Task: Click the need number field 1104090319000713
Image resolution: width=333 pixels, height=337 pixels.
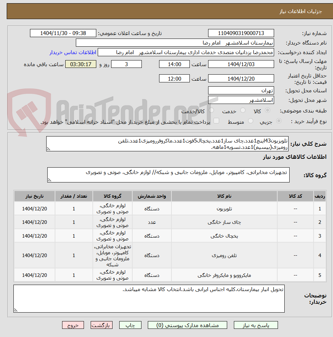Action: [x=241, y=33]
